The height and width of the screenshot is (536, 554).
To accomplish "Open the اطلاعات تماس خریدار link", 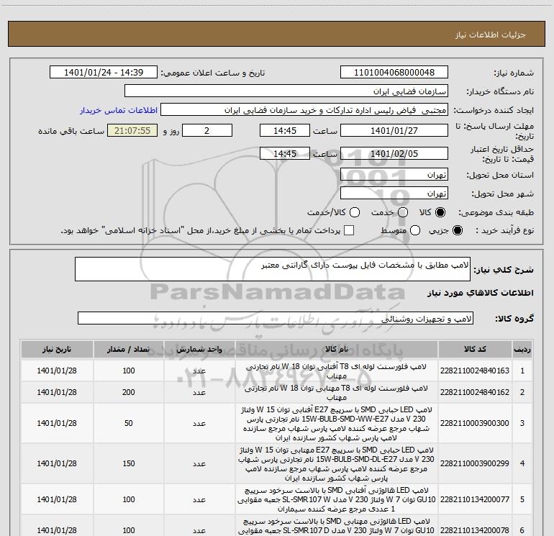I will click(119, 110).
